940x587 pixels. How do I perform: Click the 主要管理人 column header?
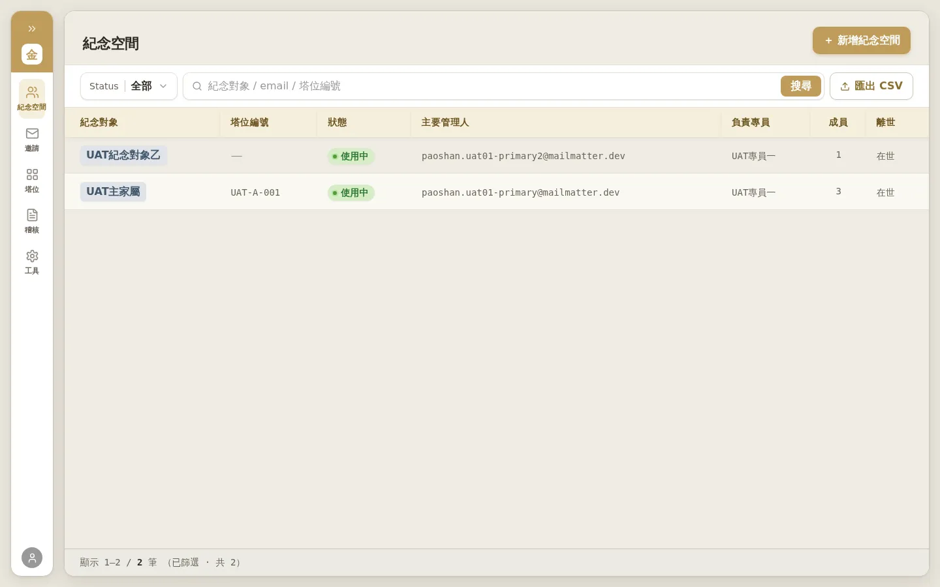tap(445, 123)
